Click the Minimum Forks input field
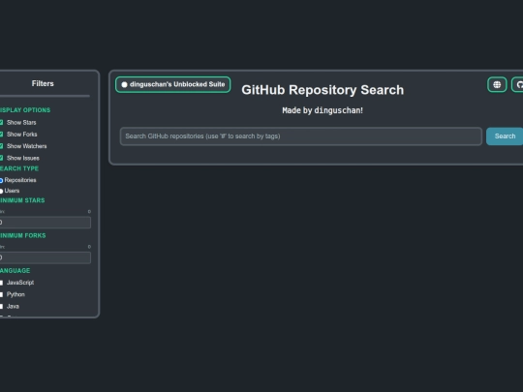This screenshot has width=523, height=392. (x=45, y=257)
